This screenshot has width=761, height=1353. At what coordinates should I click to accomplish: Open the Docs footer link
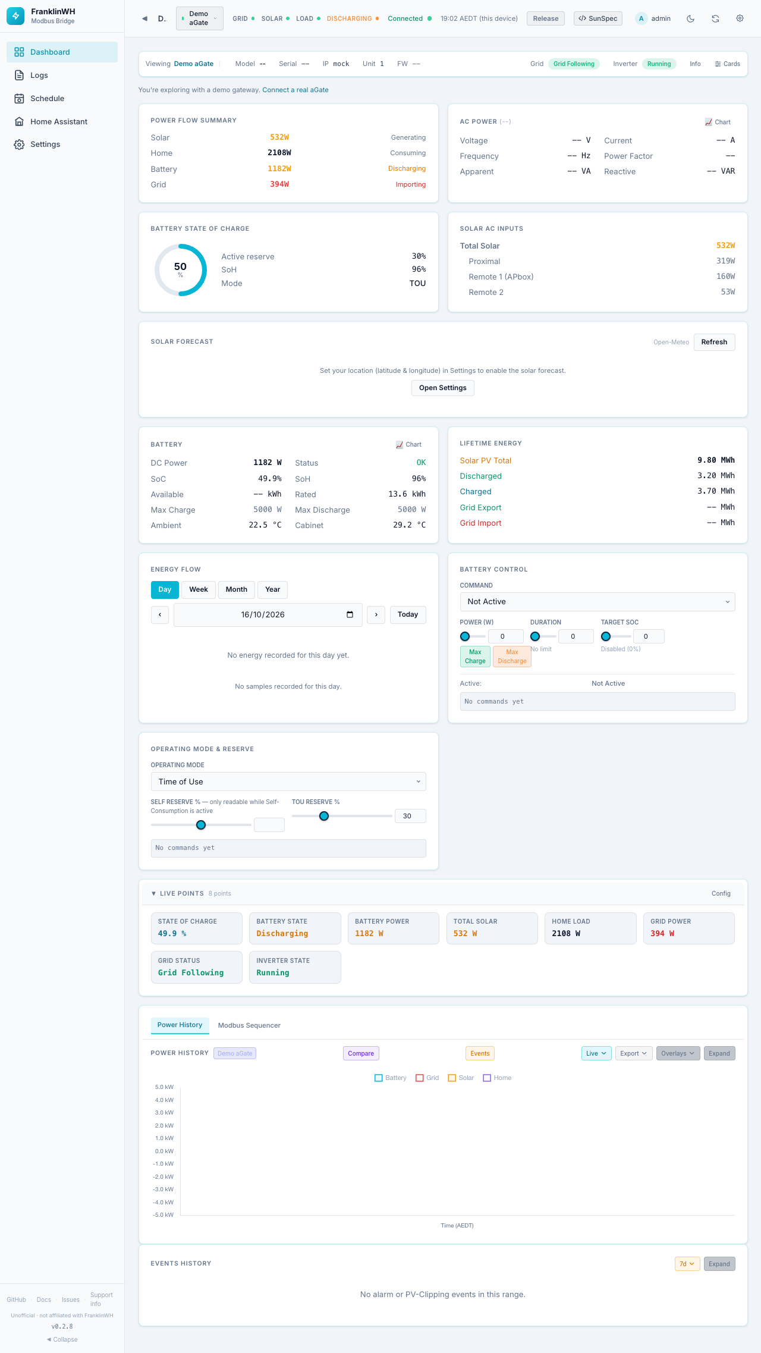point(44,1299)
